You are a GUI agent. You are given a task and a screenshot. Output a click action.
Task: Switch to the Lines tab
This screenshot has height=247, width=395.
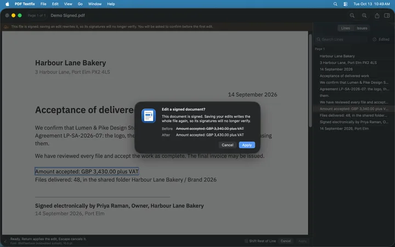(346, 28)
